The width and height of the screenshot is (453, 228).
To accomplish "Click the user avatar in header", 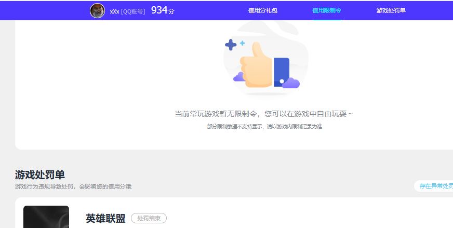I will coord(97,11).
